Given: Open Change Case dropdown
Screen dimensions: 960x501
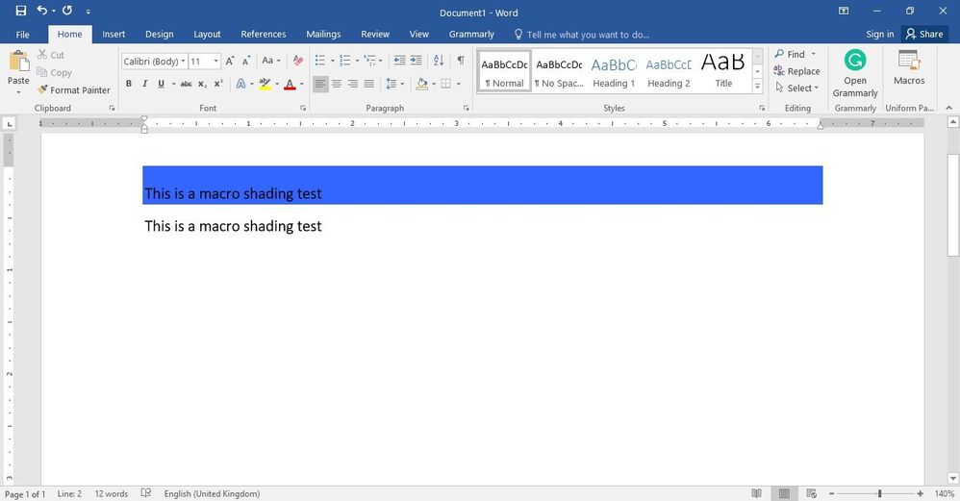Looking at the screenshot, I should (x=270, y=61).
